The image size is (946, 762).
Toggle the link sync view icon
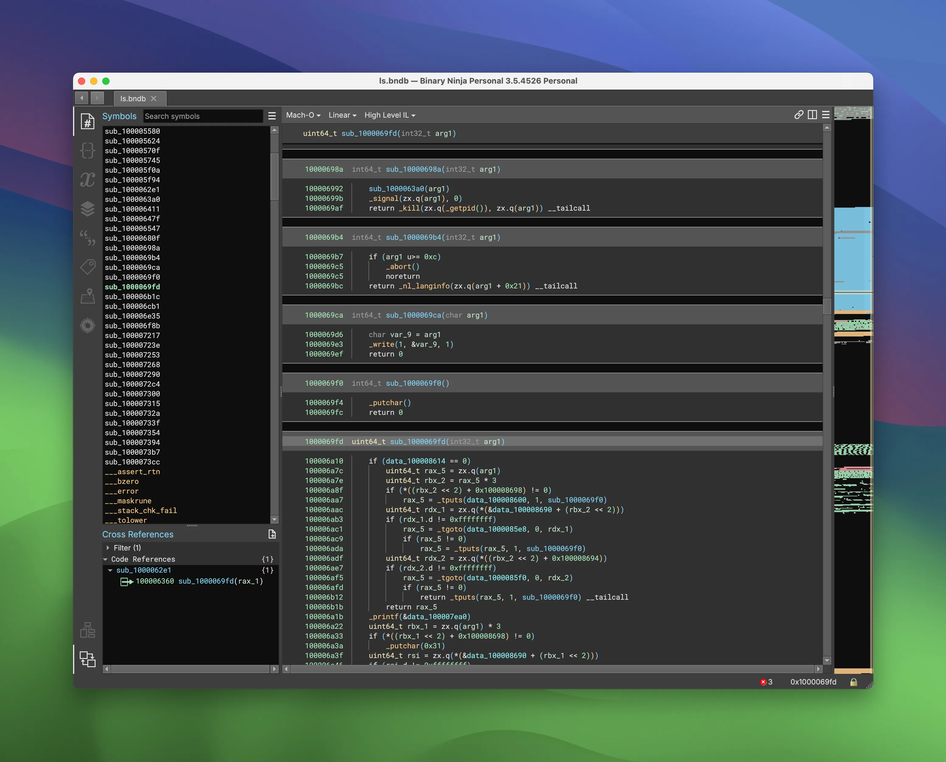[x=798, y=115]
